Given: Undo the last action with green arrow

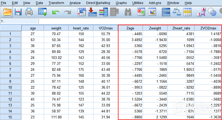Looking at the screenshot, I should [56, 12].
